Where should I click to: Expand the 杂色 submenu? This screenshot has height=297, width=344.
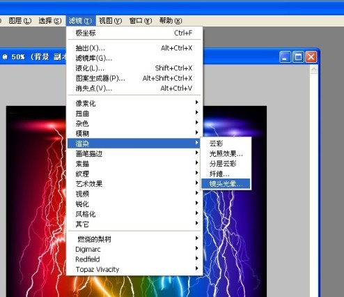[134, 123]
